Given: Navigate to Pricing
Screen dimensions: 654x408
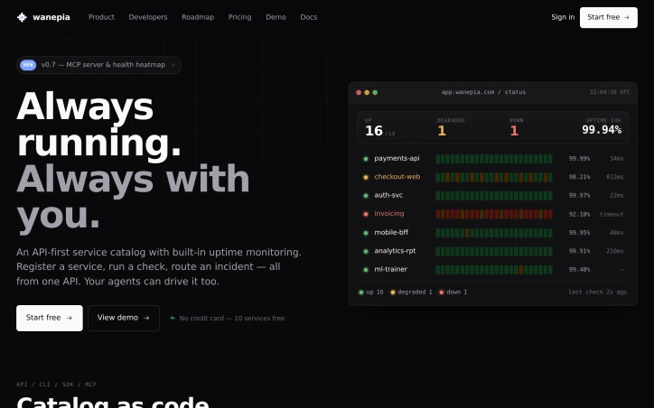Looking at the screenshot, I should pyautogui.click(x=239, y=17).
